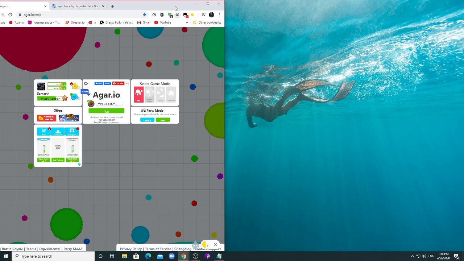Select the Teams game mode card
This screenshot has height=261, width=464.
(x=160, y=95)
